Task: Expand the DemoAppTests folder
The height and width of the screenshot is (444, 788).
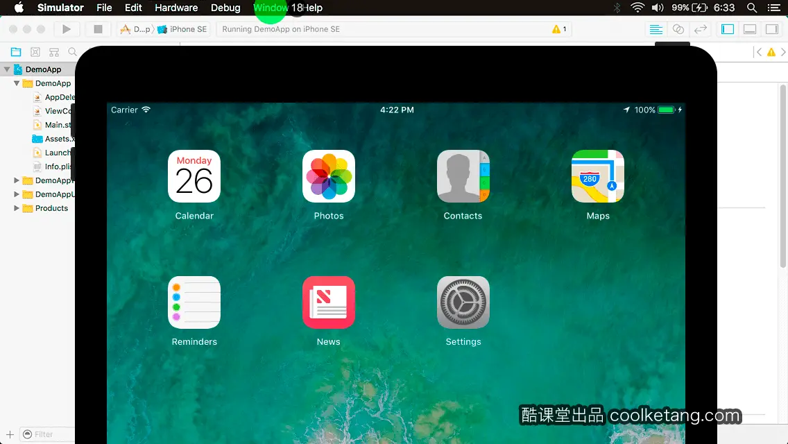Action: pos(17,180)
